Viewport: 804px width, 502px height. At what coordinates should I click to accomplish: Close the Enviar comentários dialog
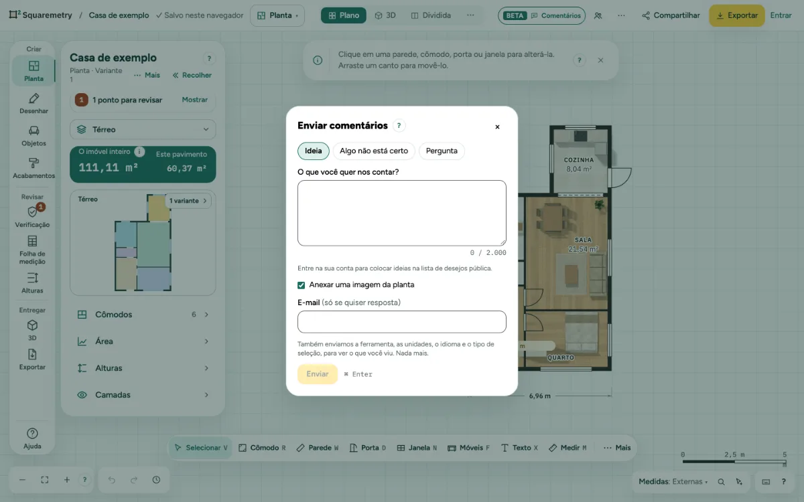[x=497, y=127]
